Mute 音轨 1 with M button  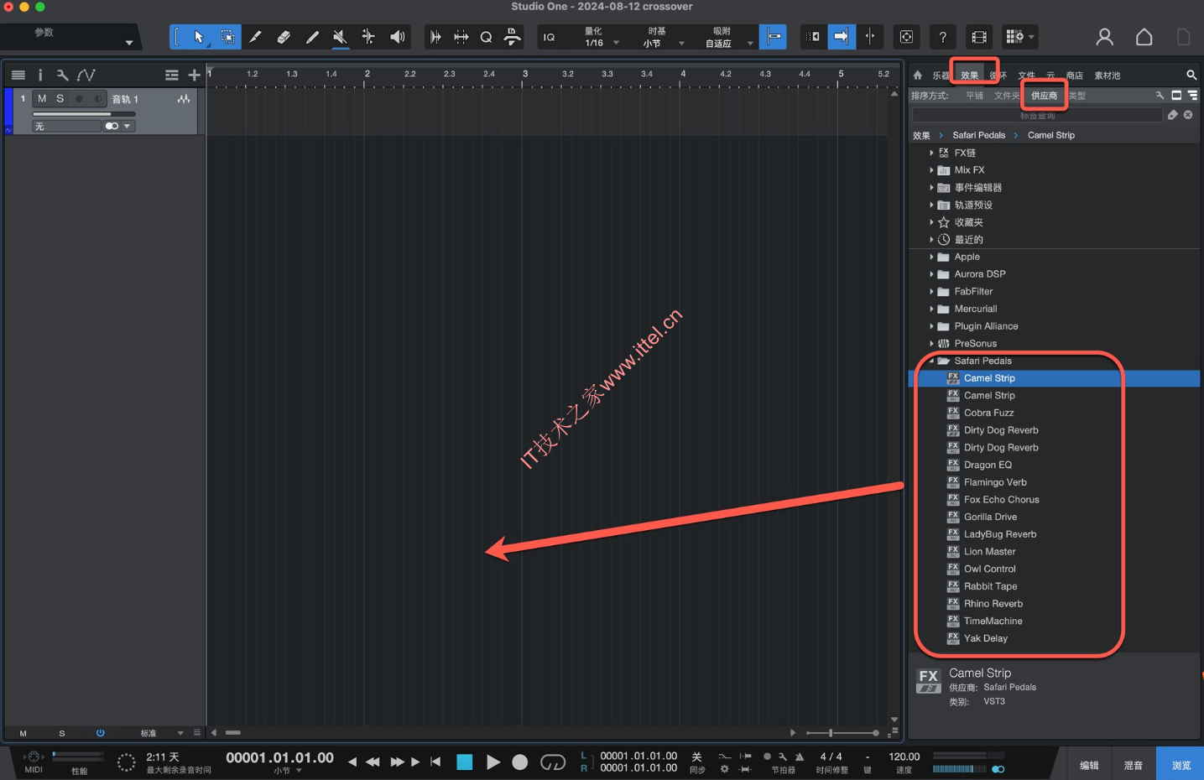pos(42,99)
